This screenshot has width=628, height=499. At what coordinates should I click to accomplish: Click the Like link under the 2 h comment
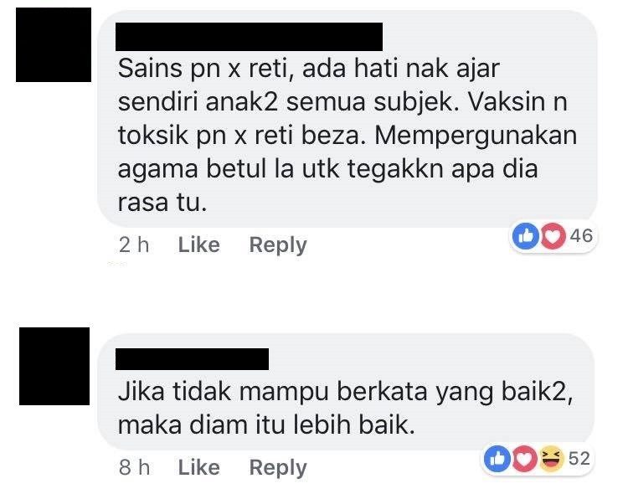click(198, 244)
